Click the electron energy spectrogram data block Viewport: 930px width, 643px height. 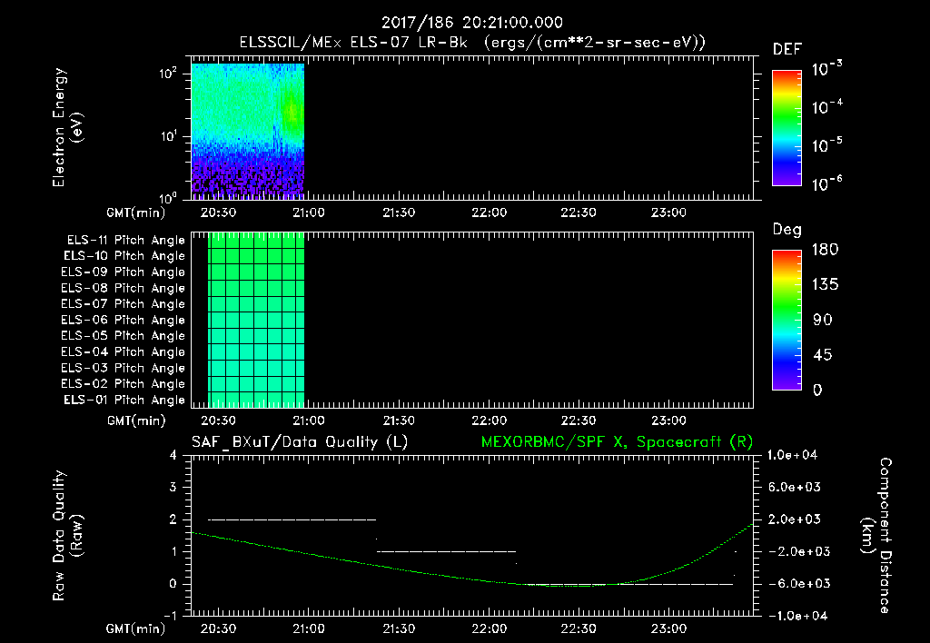(x=248, y=130)
